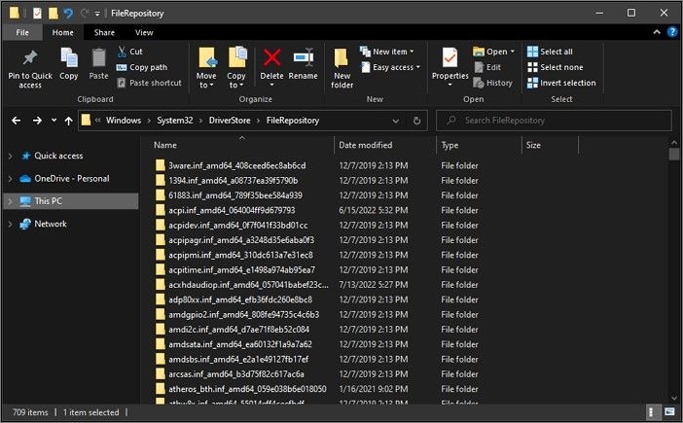Expand the This PC tree node
The width and height of the screenshot is (683, 423).
[9, 201]
